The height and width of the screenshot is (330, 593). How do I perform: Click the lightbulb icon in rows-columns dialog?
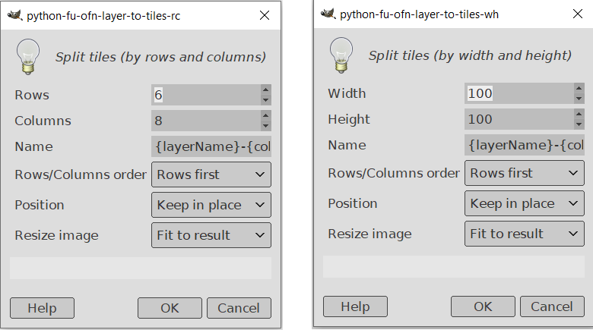point(27,57)
